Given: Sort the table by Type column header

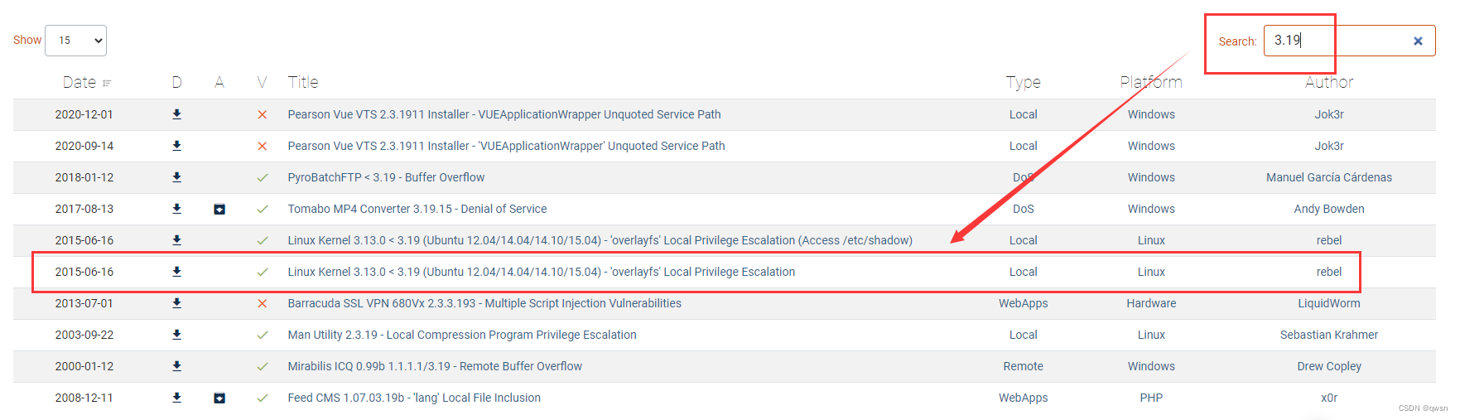Looking at the screenshot, I should (x=1023, y=82).
